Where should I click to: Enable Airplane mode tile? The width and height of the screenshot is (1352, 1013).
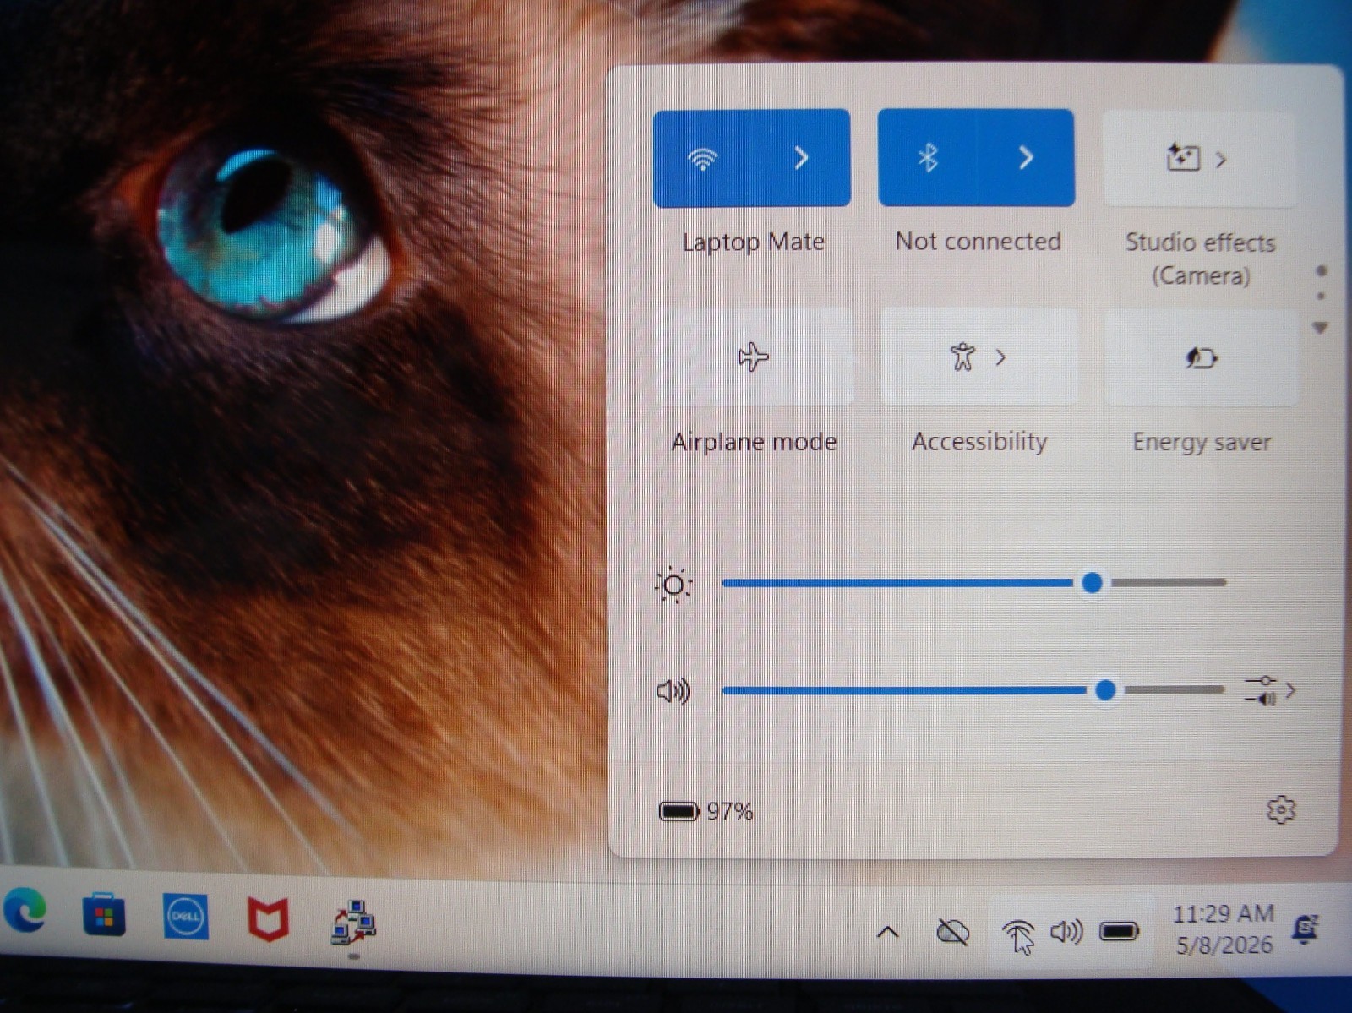point(754,357)
